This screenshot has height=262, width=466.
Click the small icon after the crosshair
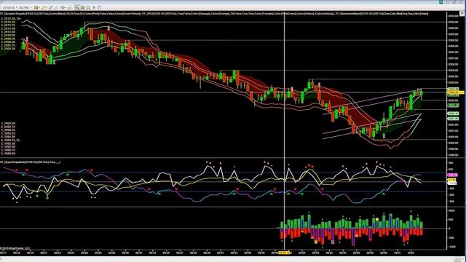tap(70, 7)
